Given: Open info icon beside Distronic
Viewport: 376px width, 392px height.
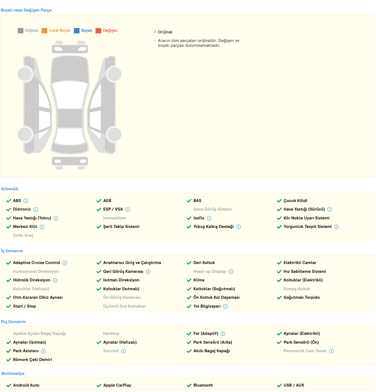Looking at the screenshot, I should coord(36,209).
